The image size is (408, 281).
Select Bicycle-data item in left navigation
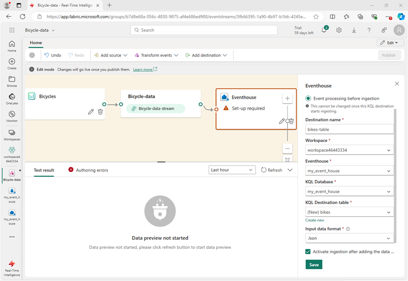tap(12, 175)
